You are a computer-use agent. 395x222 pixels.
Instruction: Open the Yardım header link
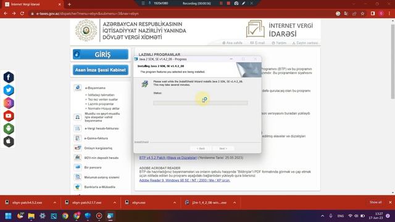click(x=279, y=43)
